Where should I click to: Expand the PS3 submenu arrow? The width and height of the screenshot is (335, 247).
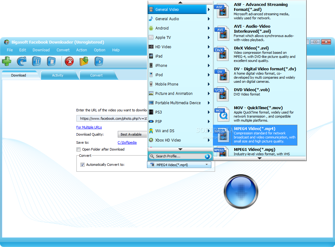pyautogui.click(x=209, y=112)
